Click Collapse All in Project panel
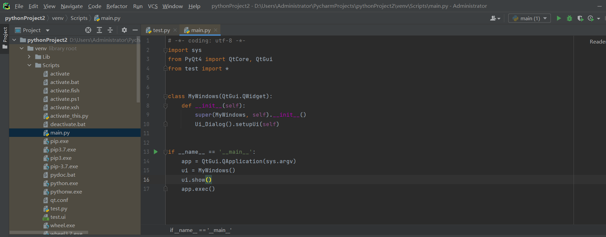The image size is (606, 237). click(110, 30)
